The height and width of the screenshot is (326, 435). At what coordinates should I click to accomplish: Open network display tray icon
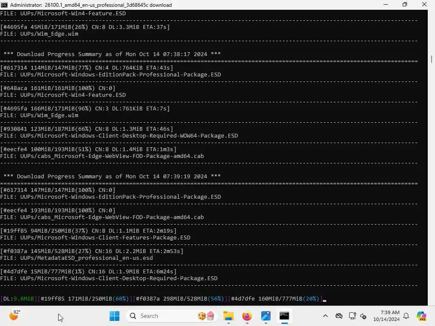point(352,316)
